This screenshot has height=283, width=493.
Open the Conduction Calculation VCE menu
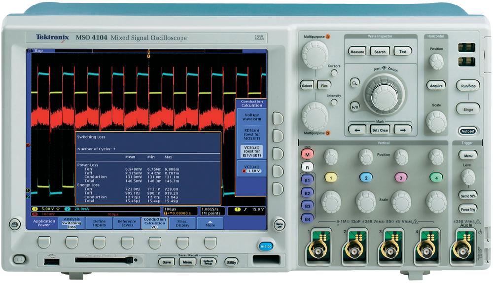[x=154, y=223]
